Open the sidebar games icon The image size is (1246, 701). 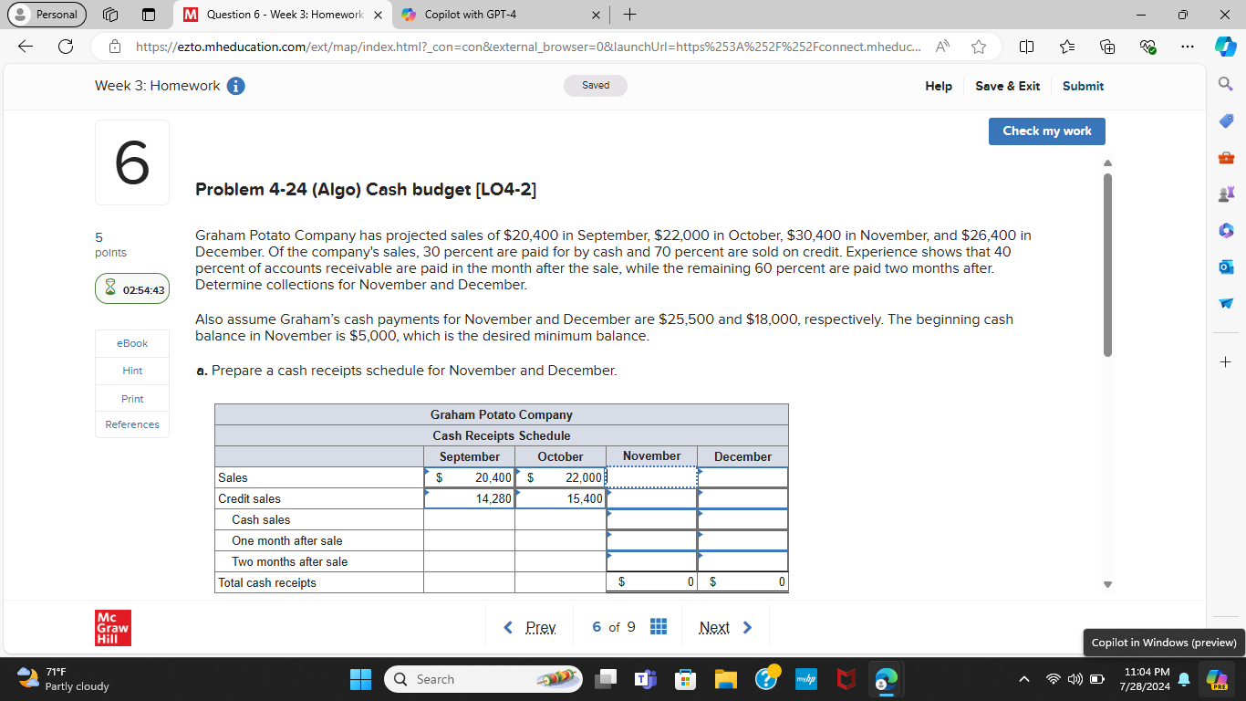coord(1224,194)
